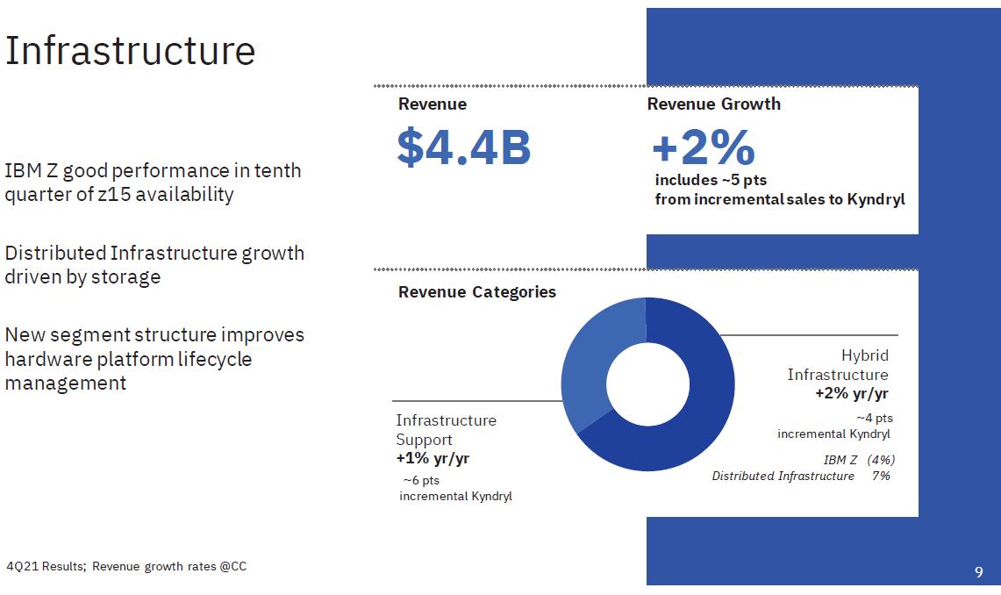Select the Revenue Growth heading
Screen dimensions: 1001x595
click(713, 104)
